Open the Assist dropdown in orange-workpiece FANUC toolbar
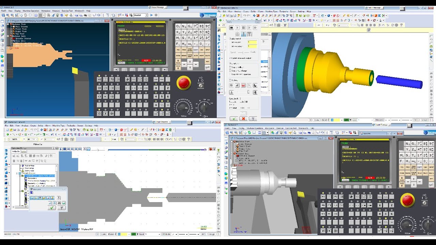Image resolution: width=436 pixels, height=245 pixels. coord(146,15)
